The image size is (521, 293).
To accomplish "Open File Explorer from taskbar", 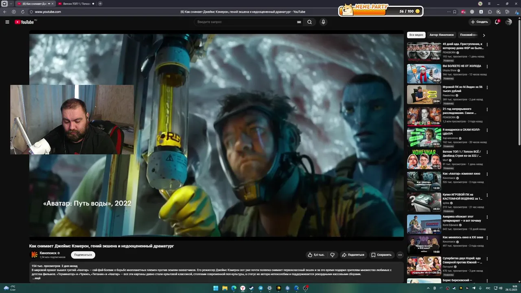I will click(x=225, y=288).
